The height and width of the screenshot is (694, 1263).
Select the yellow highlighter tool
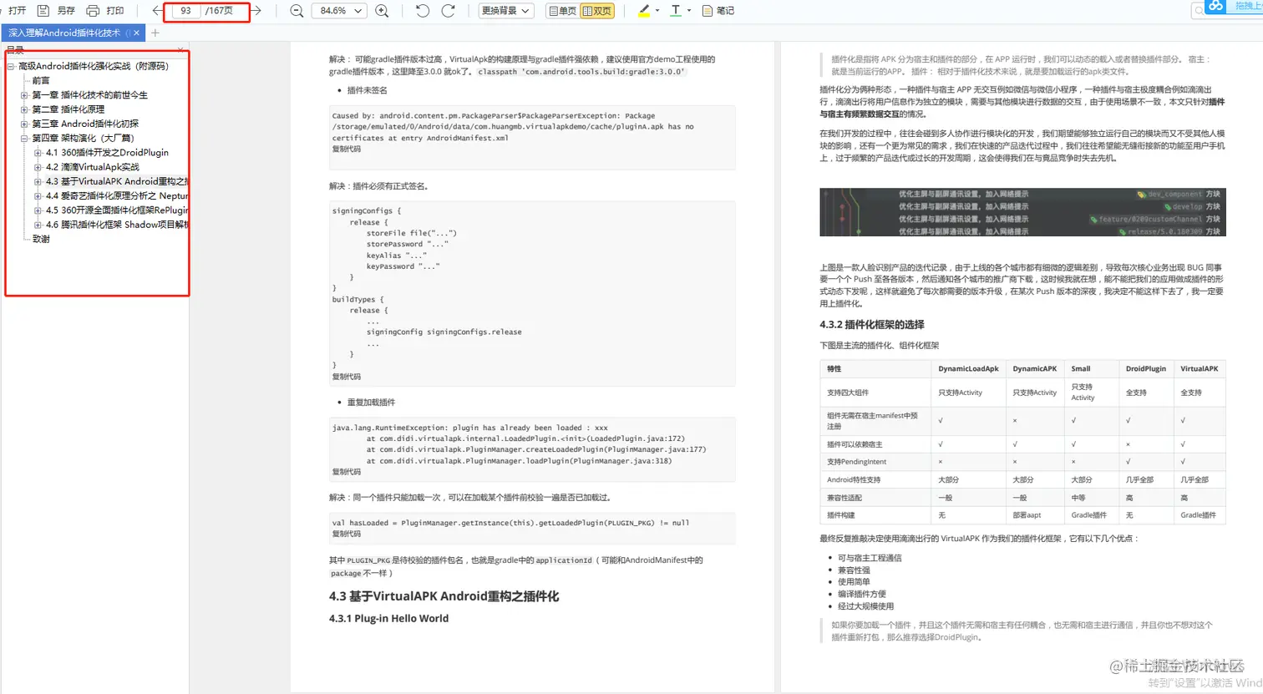click(x=643, y=11)
